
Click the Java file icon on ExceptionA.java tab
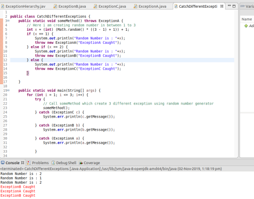pyautogui.click(x=136, y=6)
